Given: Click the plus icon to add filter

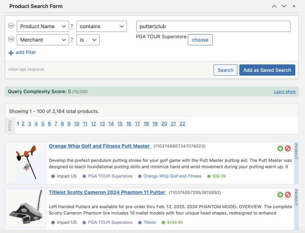Looking at the screenshot, I should coord(11,53).
